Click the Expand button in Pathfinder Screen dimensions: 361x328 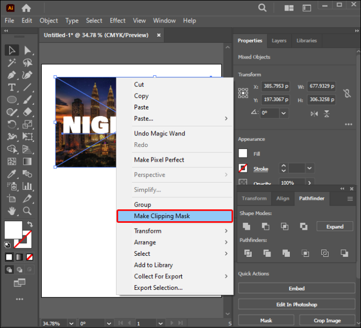(335, 227)
